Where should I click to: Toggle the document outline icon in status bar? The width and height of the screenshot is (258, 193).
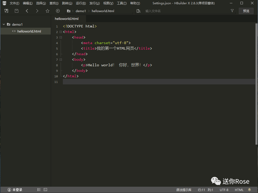pyautogui.click(x=39, y=190)
